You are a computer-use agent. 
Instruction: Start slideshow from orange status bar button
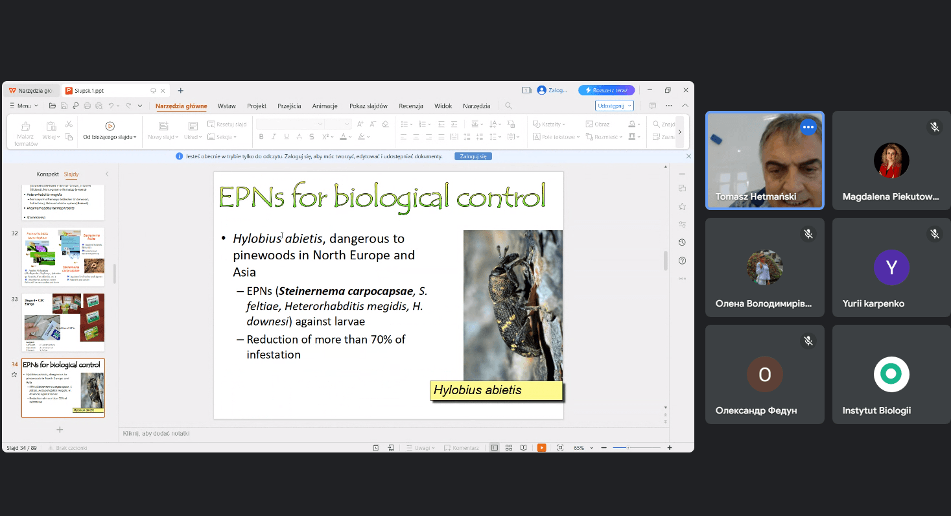click(541, 448)
